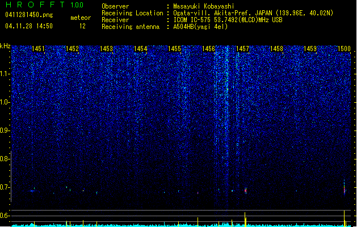This screenshot has height=227, width=357.
Task: Select the filename 0411281450.png
Action: [x=29, y=15]
